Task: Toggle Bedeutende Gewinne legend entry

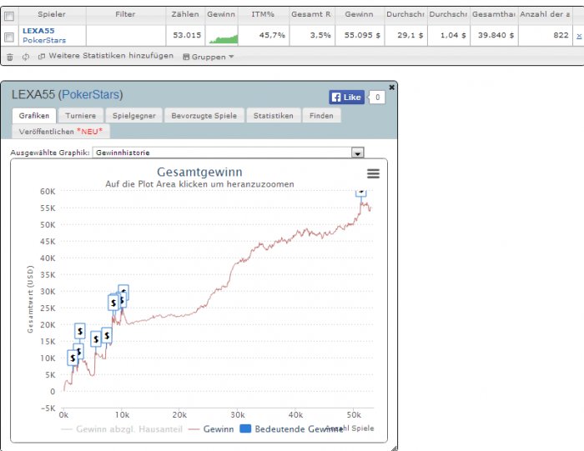Action: tap(291, 429)
